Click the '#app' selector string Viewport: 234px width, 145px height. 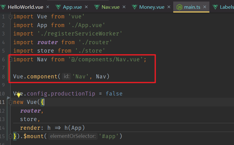[109, 136]
